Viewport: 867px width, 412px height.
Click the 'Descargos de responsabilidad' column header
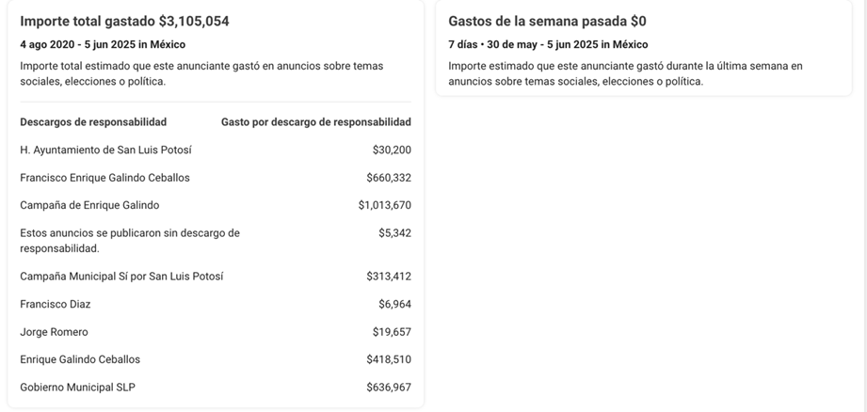click(x=93, y=122)
